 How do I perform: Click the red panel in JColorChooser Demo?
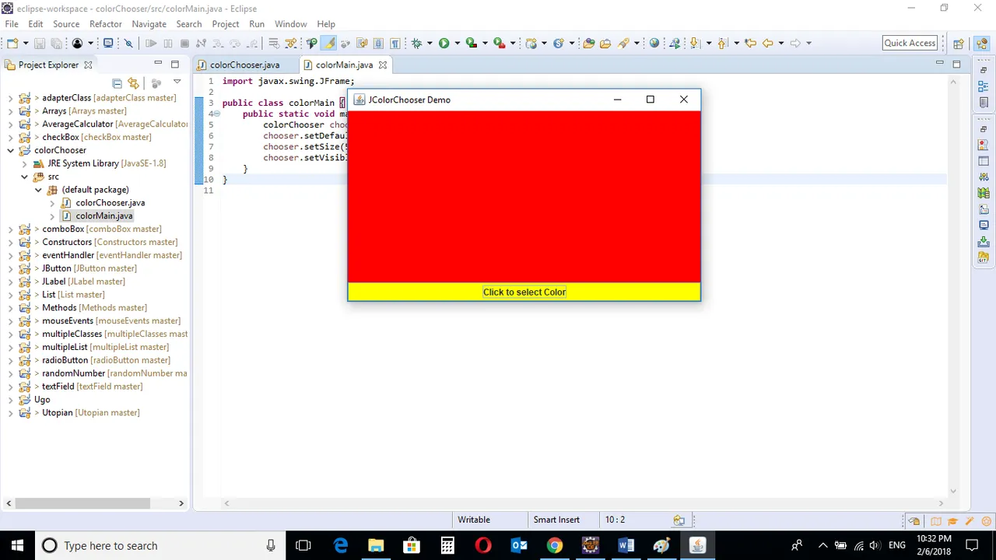[524, 196]
